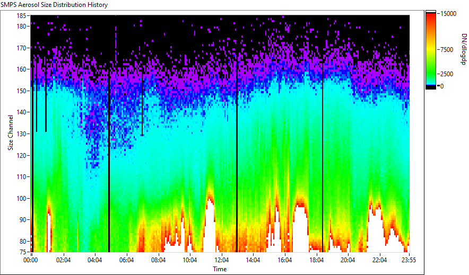Viewport: 469px width, 275px height.
Task: Click the 16:04 time axis label
Action: click(x=284, y=260)
